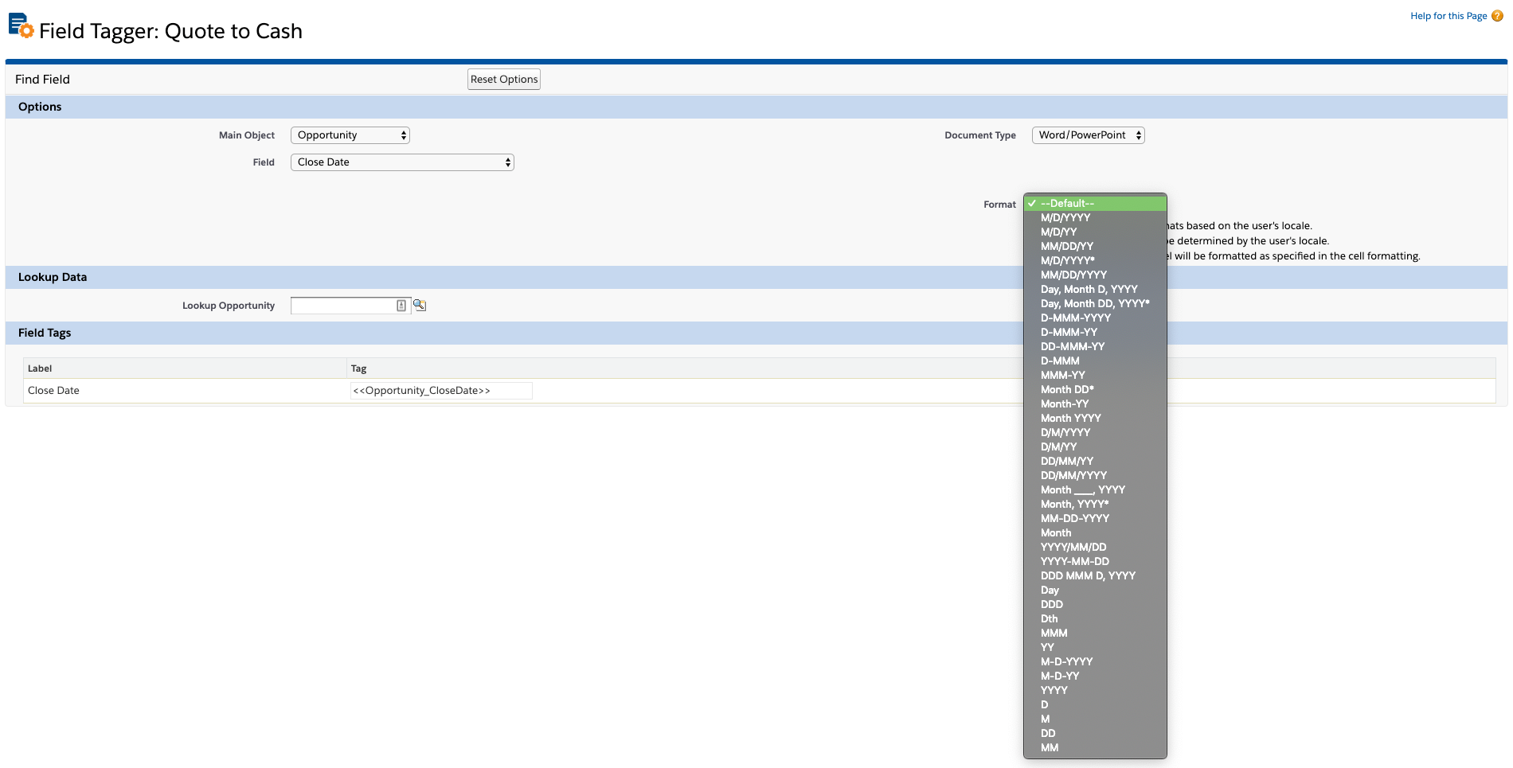Click the help question mark icon

coord(1497,16)
